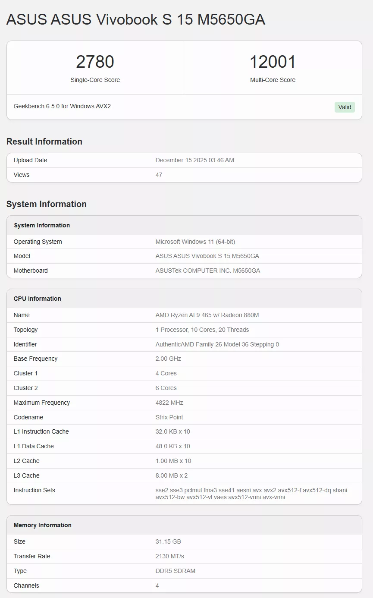This screenshot has width=373, height=598.
Task: Select the Strix Point codename value
Action: (x=169, y=417)
